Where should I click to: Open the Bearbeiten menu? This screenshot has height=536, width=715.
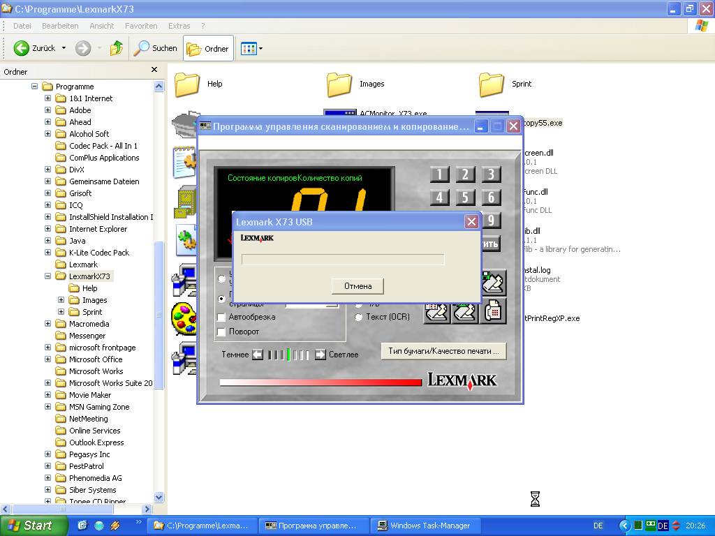coord(60,26)
